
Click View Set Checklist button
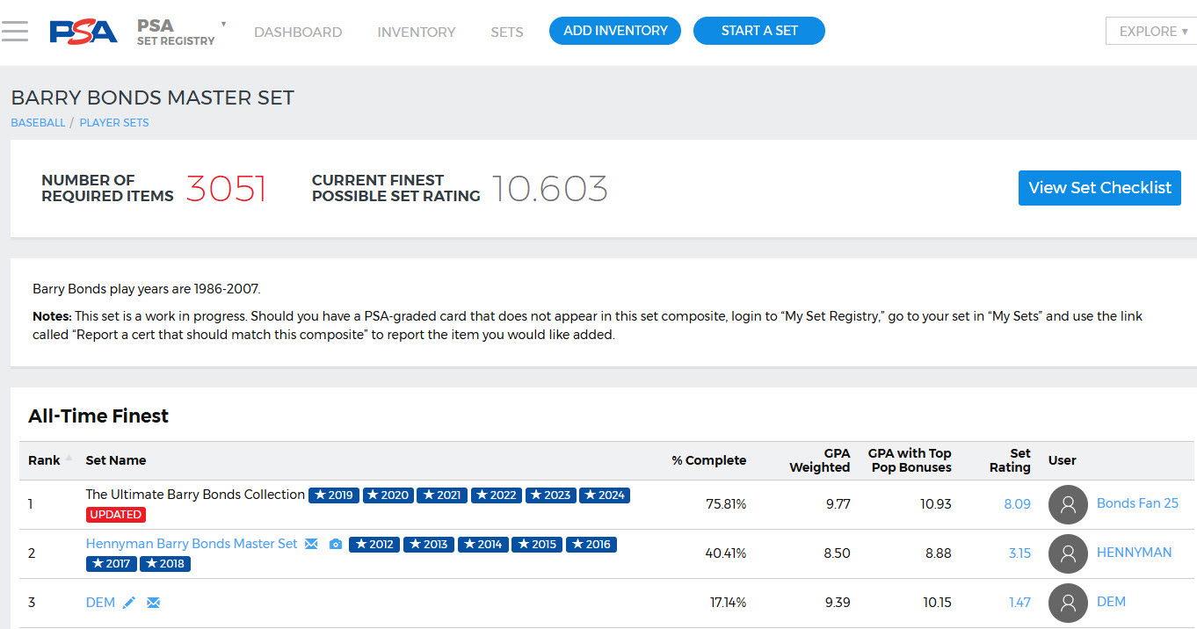click(1099, 188)
